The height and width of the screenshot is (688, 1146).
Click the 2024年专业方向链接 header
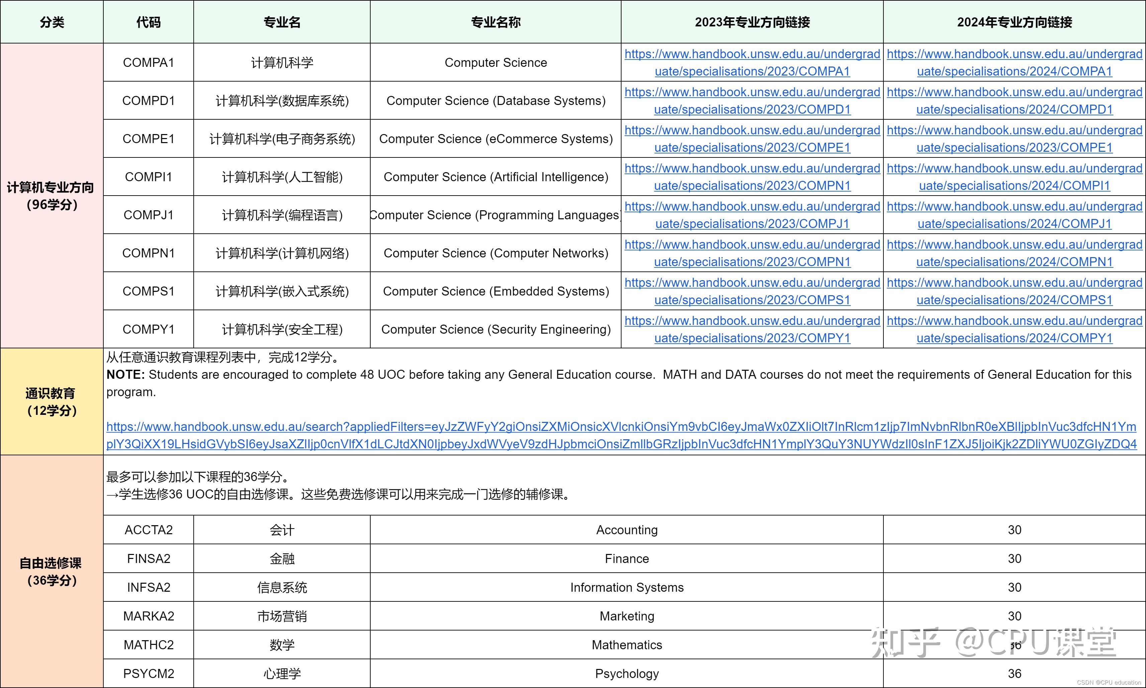pyautogui.click(x=1014, y=22)
